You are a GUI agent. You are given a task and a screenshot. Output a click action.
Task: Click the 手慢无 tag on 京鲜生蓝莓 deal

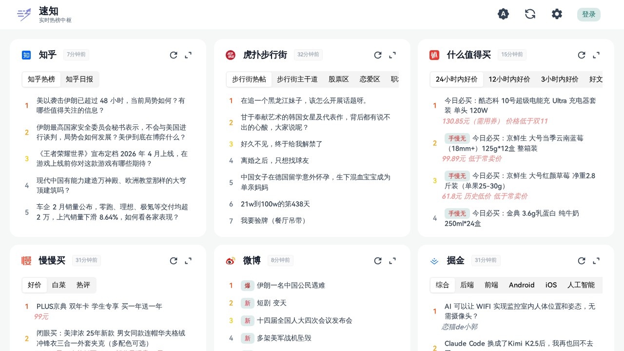(457, 138)
